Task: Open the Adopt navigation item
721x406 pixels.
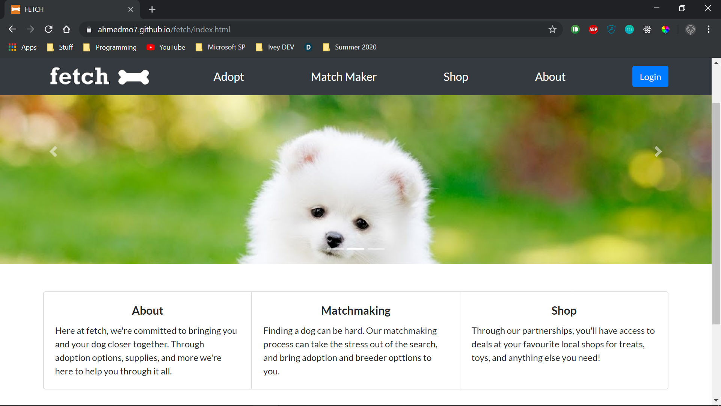Action: pyautogui.click(x=228, y=77)
